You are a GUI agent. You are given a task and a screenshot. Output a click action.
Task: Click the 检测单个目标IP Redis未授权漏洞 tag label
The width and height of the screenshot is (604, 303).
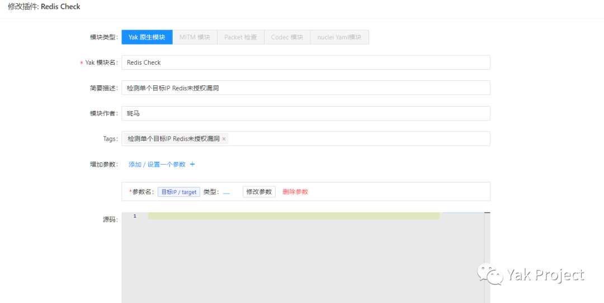click(x=174, y=139)
